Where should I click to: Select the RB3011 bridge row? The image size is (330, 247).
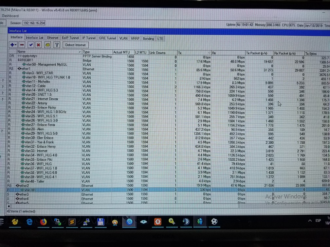pyautogui.click(x=168, y=61)
